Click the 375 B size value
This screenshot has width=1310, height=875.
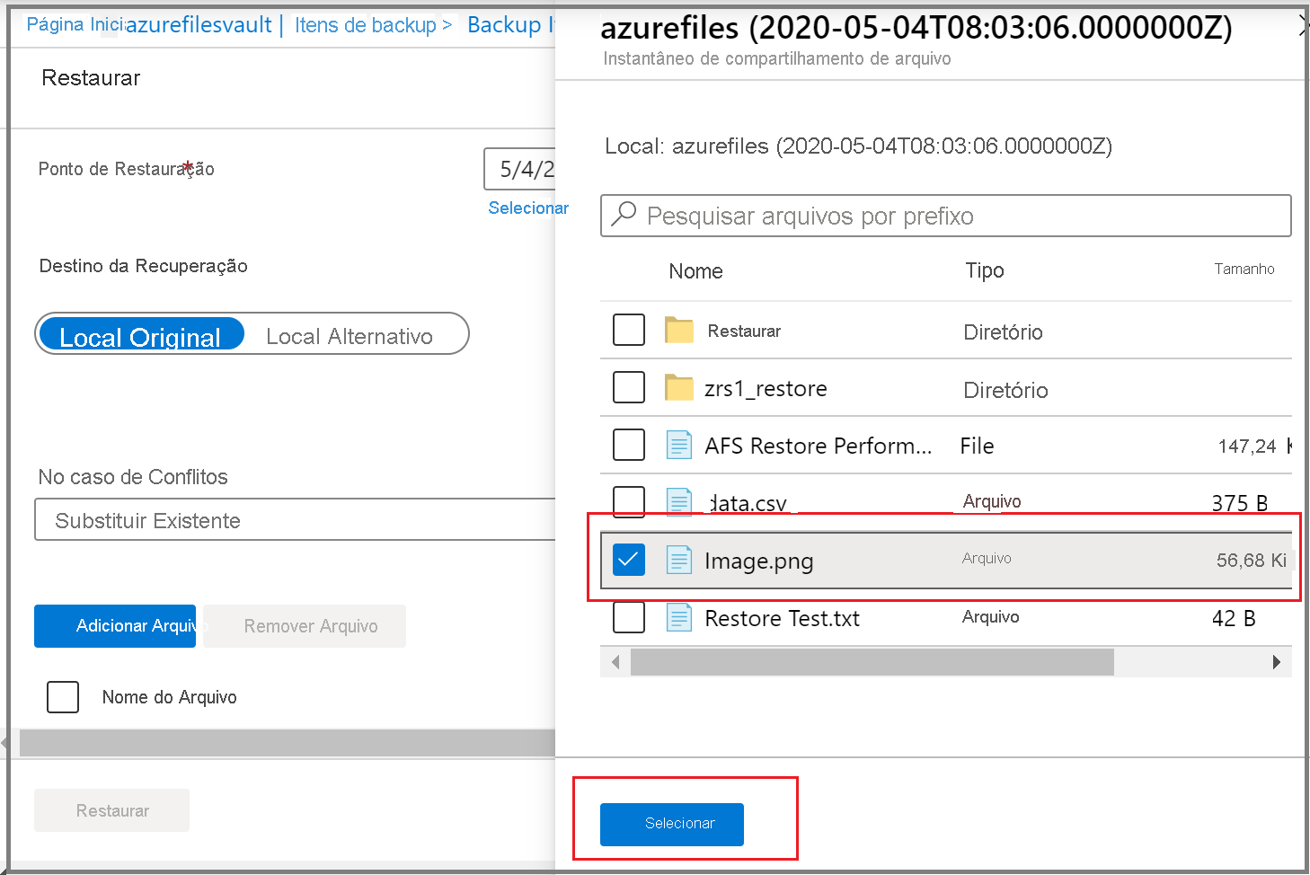[1240, 503]
